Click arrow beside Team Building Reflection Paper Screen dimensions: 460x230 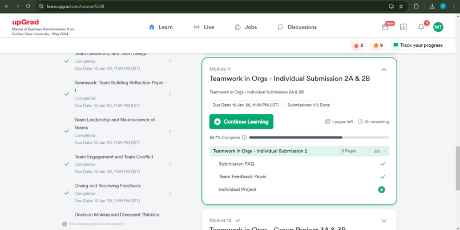170,94
